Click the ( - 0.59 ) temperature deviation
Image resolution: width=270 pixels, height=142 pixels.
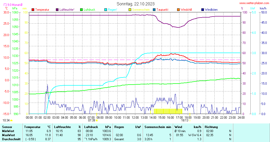point(31,139)
